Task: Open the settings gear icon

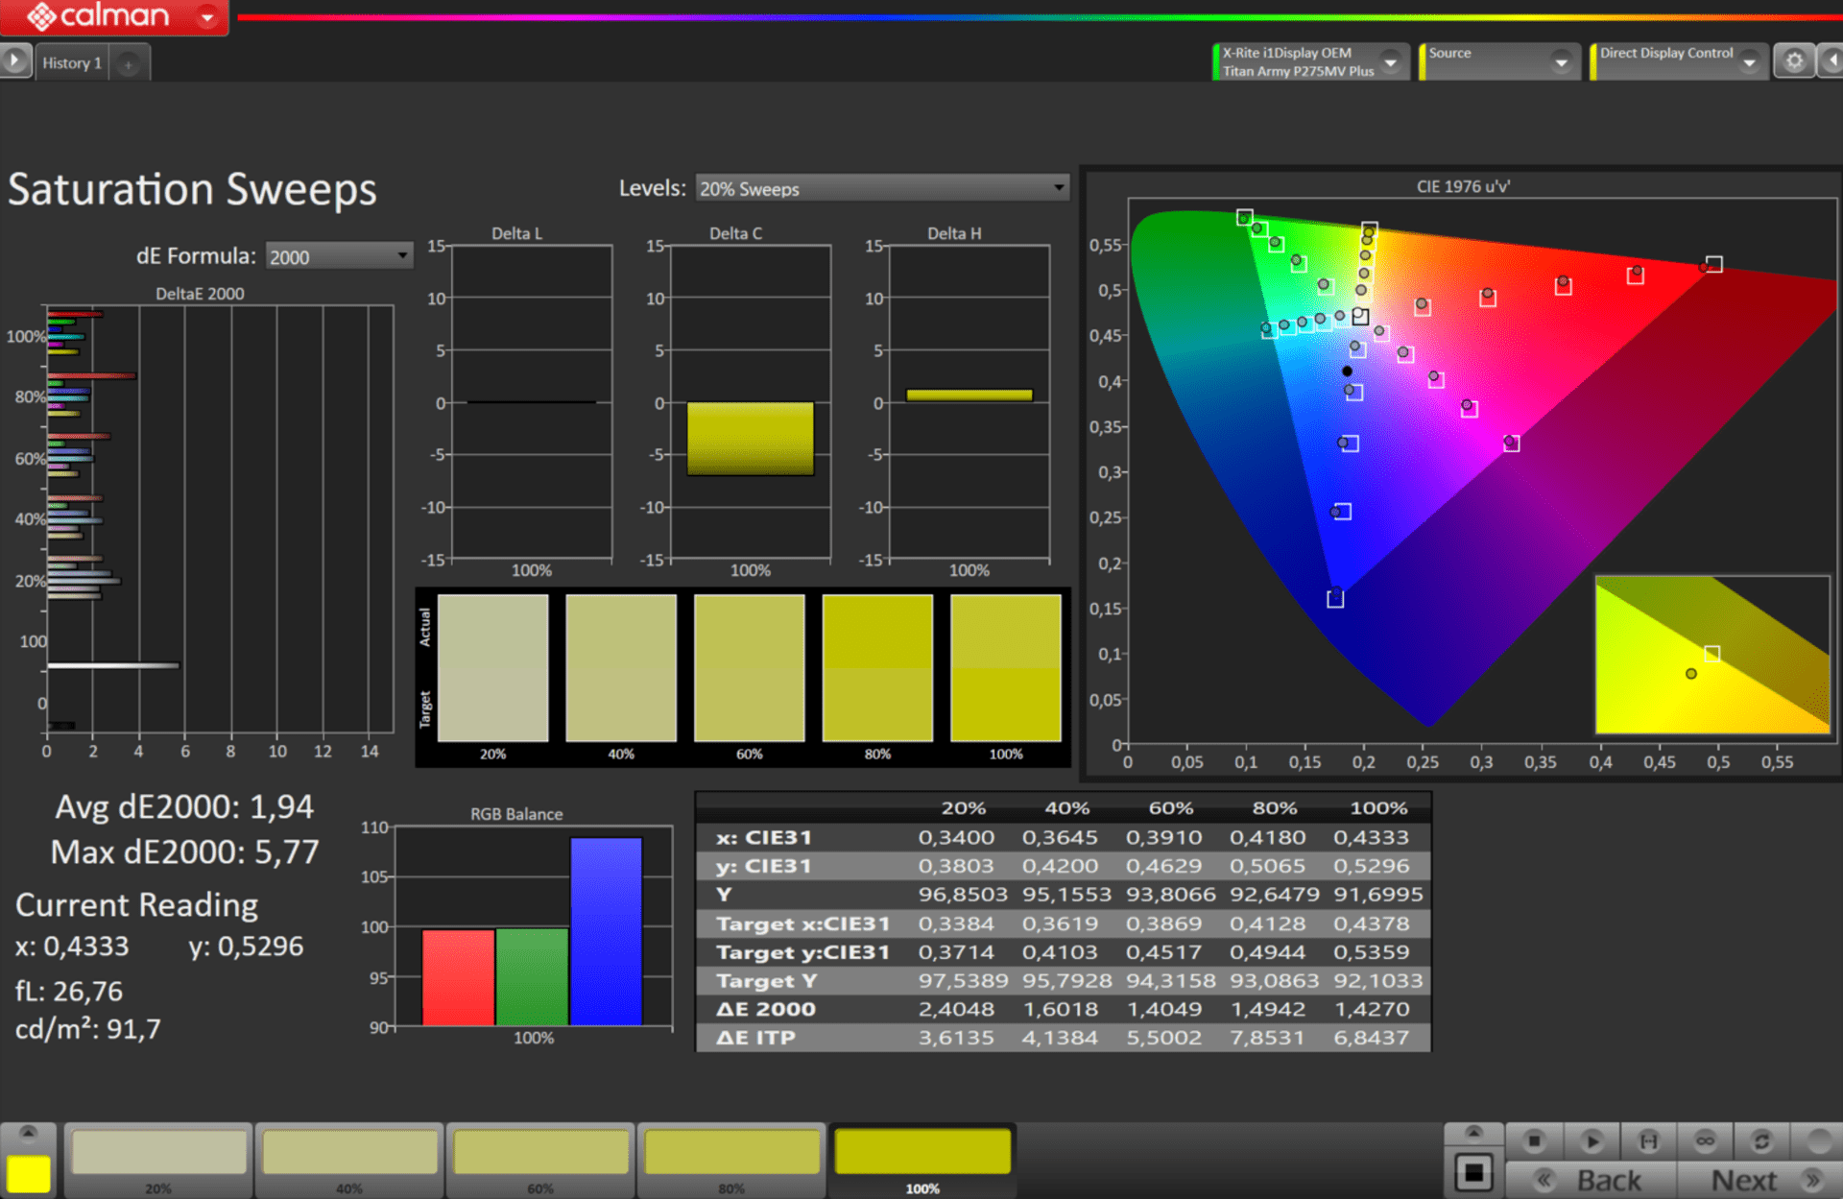Action: coord(1793,61)
